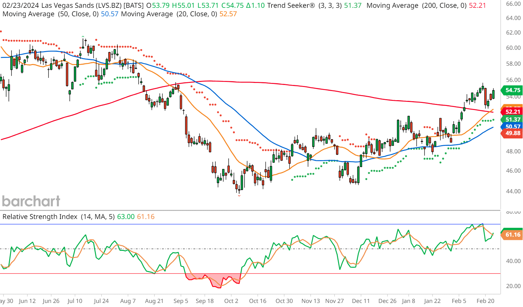Viewport: 523px width, 307px height.
Task: Click the 62.00 price axis label
Action: pyautogui.click(x=513, y=32)
